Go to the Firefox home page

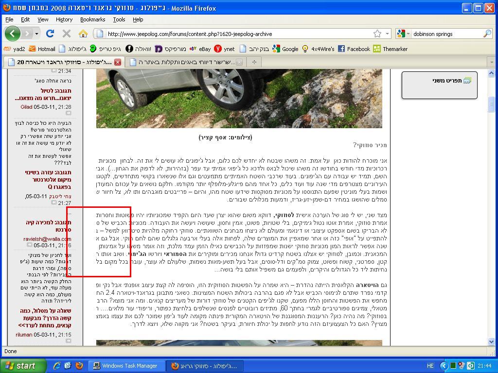(x=83, y=34)
